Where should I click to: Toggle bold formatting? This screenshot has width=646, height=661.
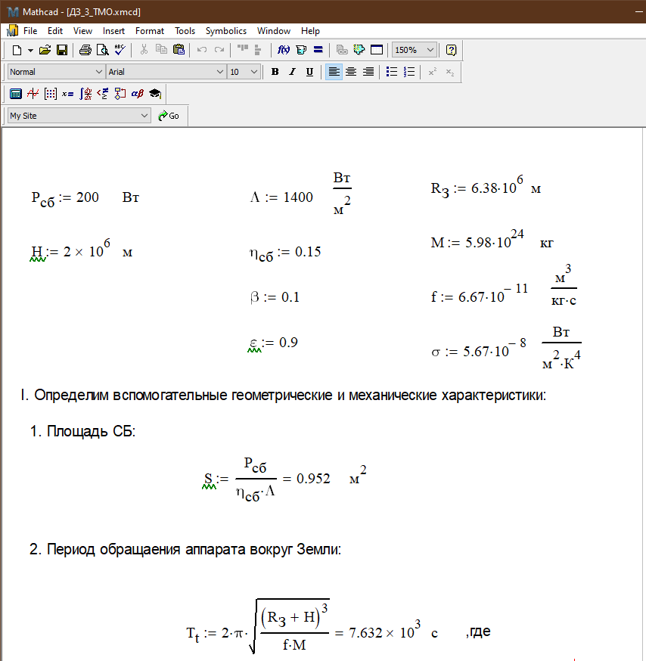275,72
